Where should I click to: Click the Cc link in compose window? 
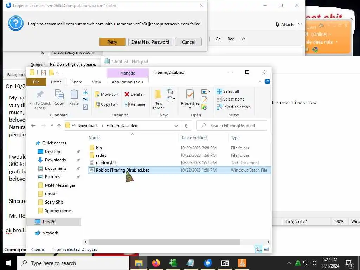pos(218,39)
